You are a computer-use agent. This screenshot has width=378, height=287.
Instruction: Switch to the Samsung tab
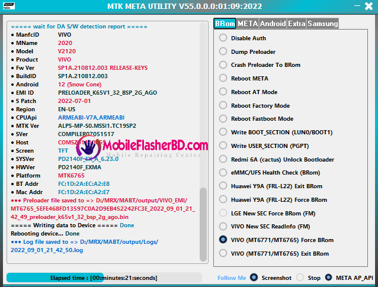coord(322,24)
